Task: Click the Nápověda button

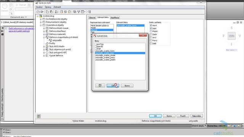Action: [x=196, y=116]
